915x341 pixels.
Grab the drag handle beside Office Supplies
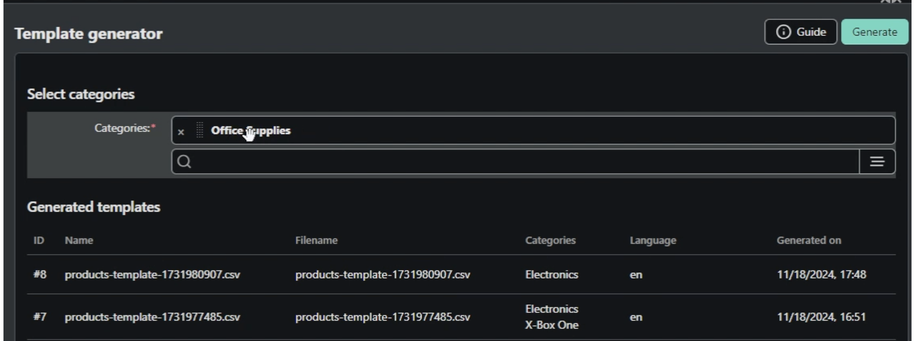click(200, 130)
